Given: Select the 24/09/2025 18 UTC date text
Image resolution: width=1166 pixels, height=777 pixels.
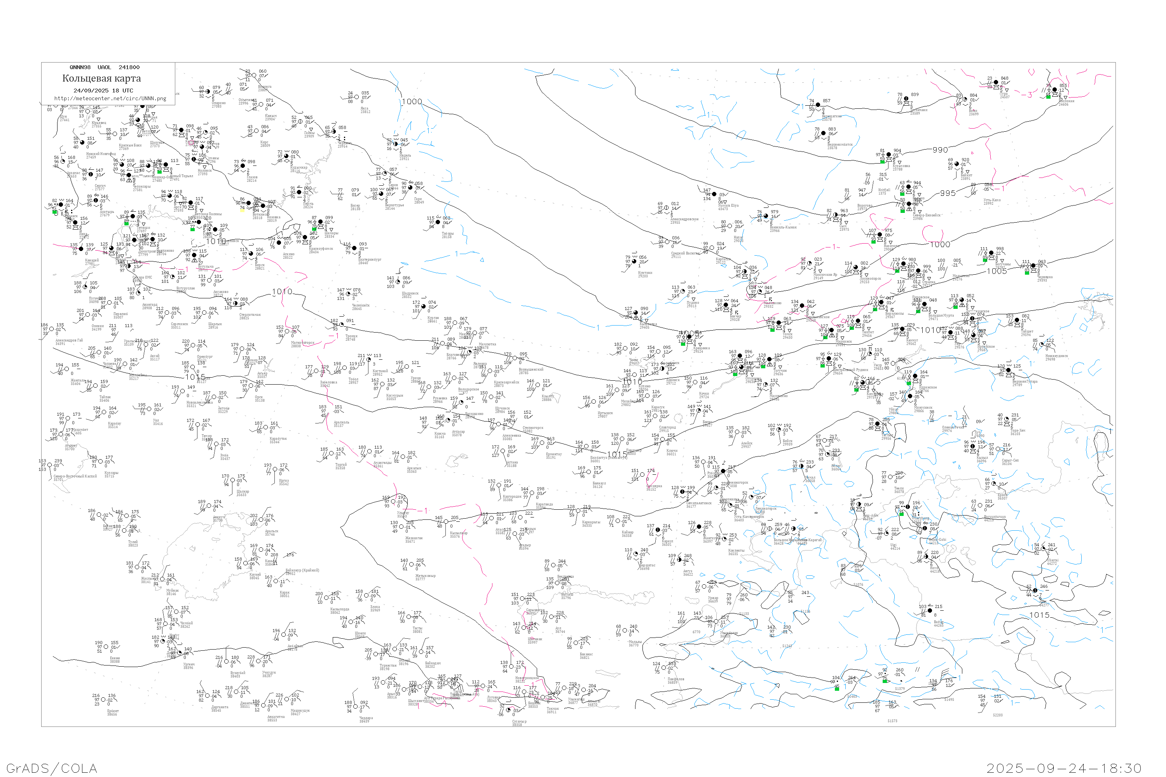Looking at the screenshot, I should click(103, 91).
